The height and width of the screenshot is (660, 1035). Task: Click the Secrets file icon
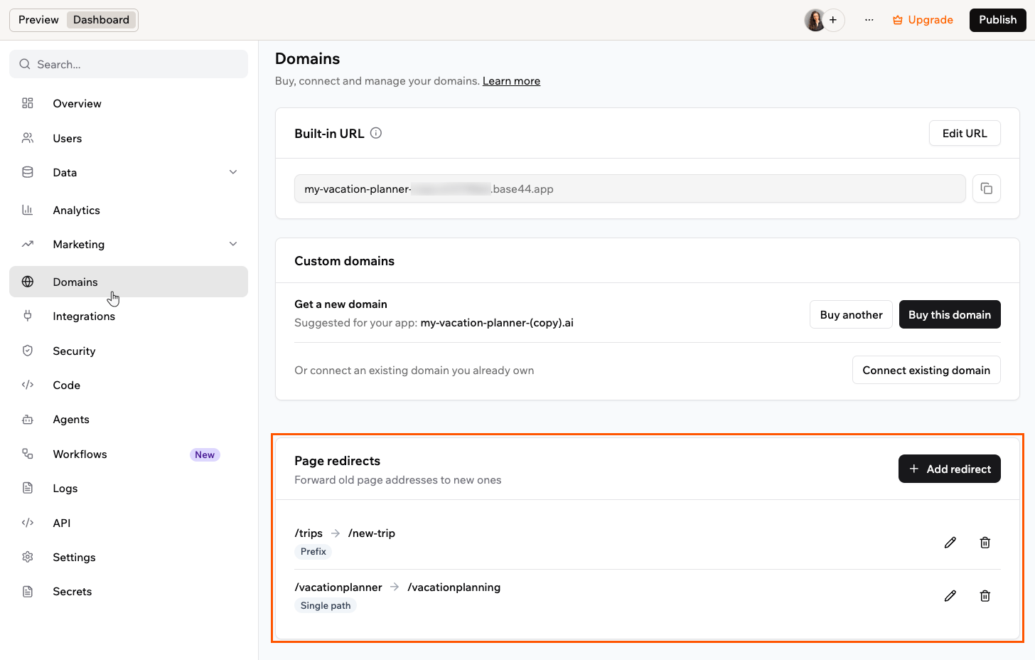coord(28,591)
